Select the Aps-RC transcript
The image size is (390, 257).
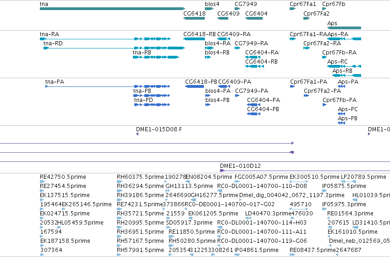click(x=344, y=66)
